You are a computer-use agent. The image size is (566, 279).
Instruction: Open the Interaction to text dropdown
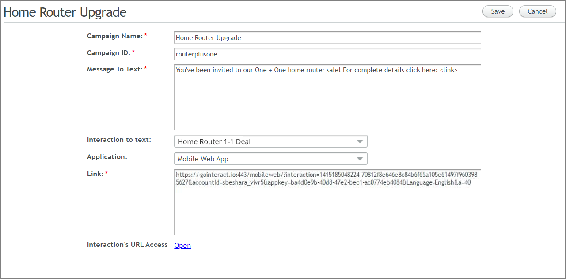pyautogui.click(x=271, y=141)
